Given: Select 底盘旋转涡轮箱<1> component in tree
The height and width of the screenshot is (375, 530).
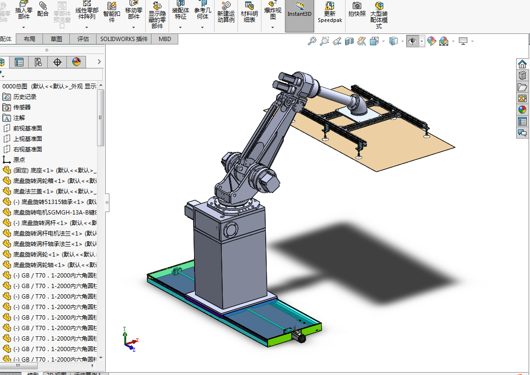Looking at the screenshot, I should click(49, 181).
